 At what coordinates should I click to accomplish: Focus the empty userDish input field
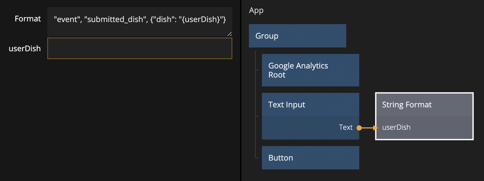coord(139,48)
